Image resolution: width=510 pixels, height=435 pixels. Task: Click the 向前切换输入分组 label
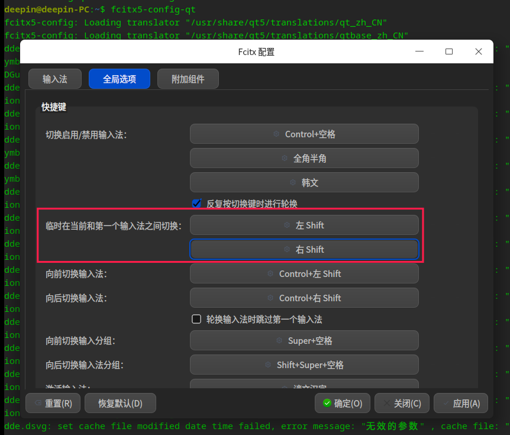coord(80,341)
